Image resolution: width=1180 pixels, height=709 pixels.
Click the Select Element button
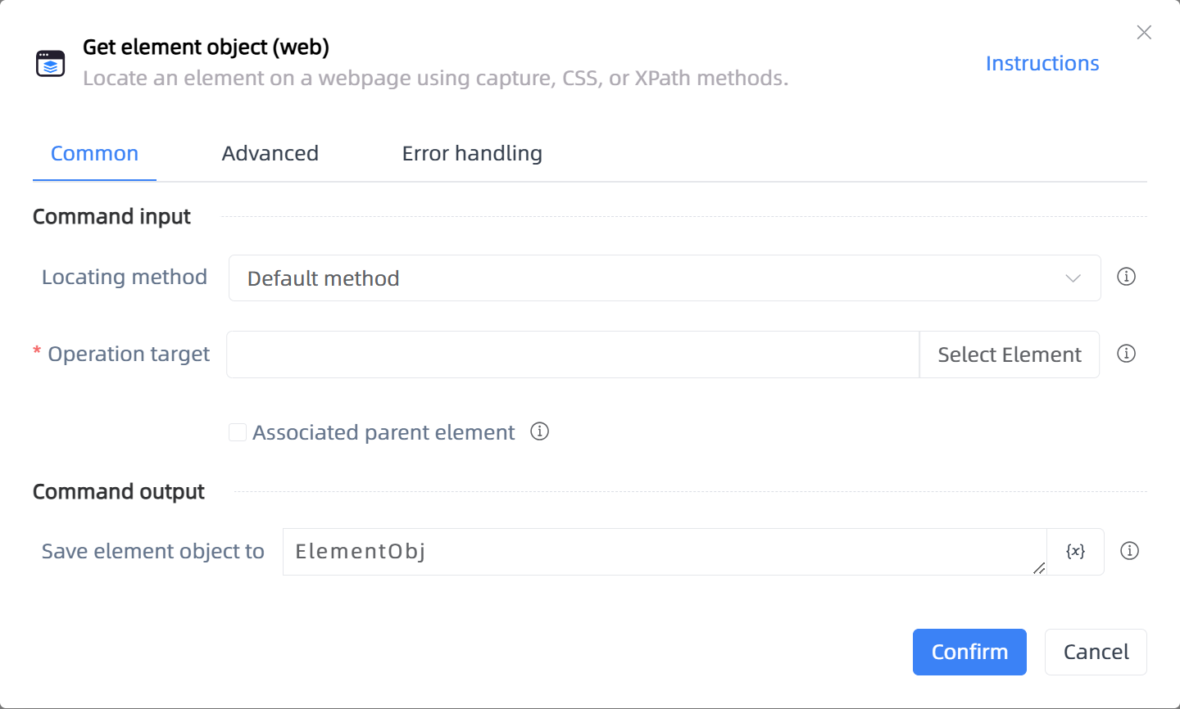[x=1010, y=354]
